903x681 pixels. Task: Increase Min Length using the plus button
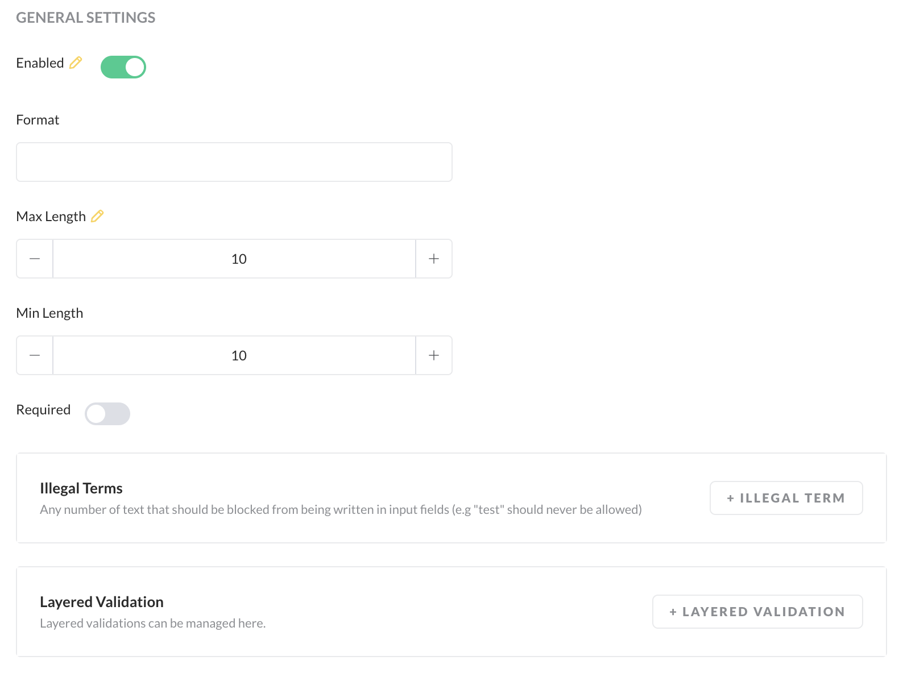[434, 355]
